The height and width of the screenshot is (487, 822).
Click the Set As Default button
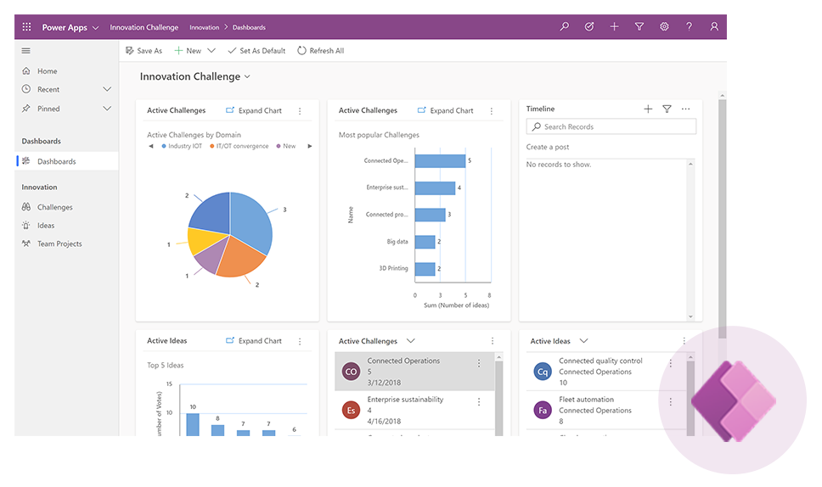[256, 51]
